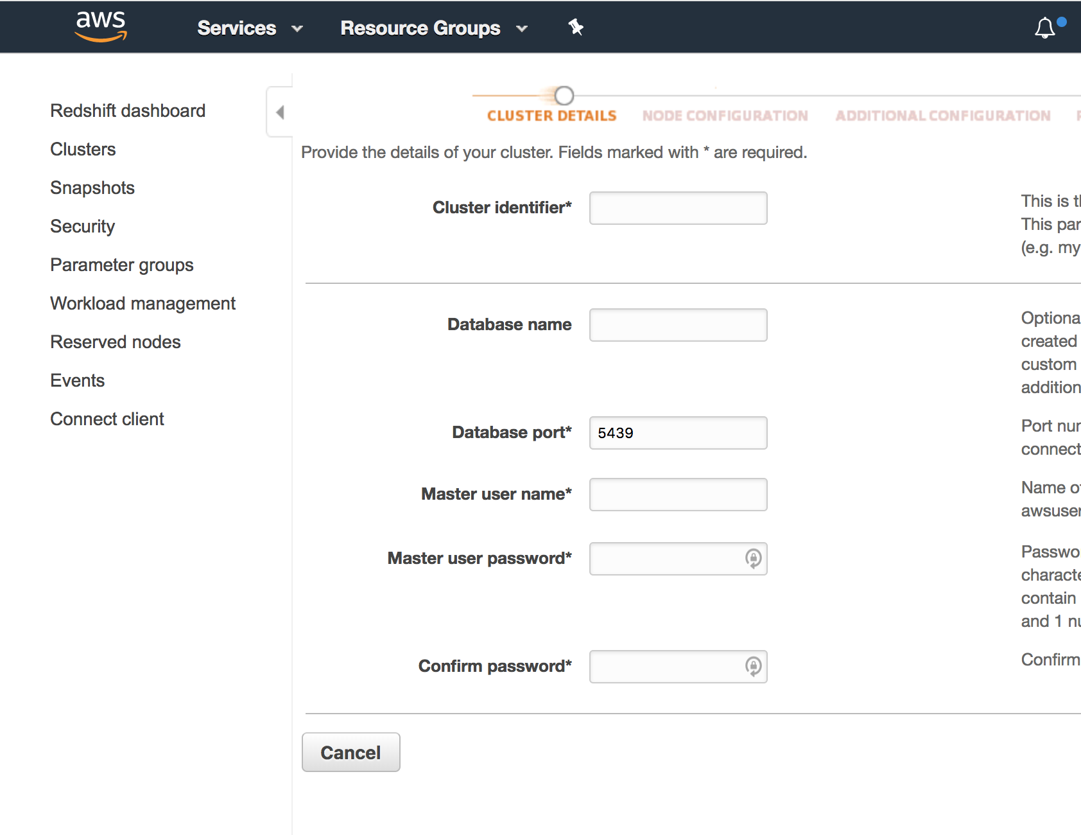
Task: Collapse the left sidebar with arrow
Action: pyautogui.click(x=280, y=112)
